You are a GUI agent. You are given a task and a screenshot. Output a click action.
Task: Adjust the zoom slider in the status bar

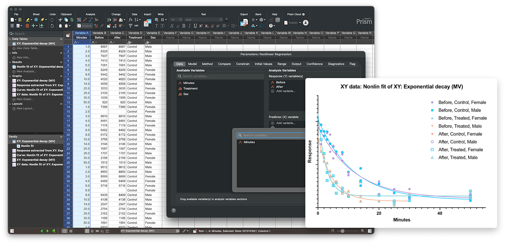click(343, 231)
